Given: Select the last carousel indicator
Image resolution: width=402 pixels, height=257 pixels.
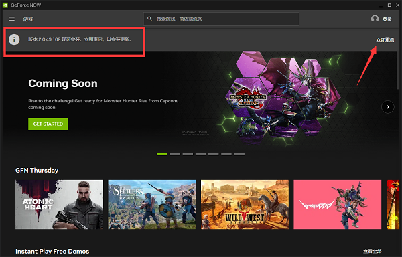Looking at the screenshot, I should coord(239,154).
